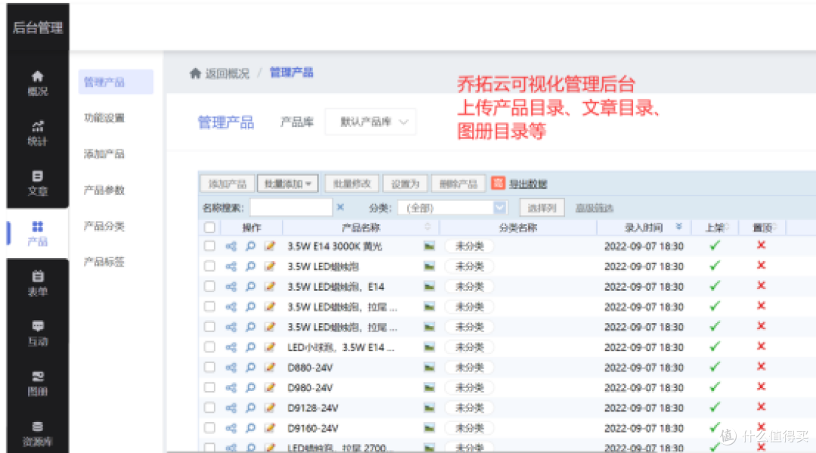Click the 删除产品 button
Image resolution: width=816 pixels, height=453 pixels.
458,183
